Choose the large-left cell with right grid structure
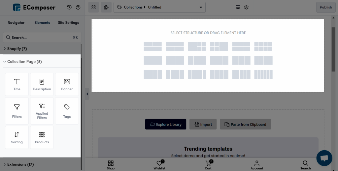Viewport: 338px width, 171px height. (x=197, y=46)
